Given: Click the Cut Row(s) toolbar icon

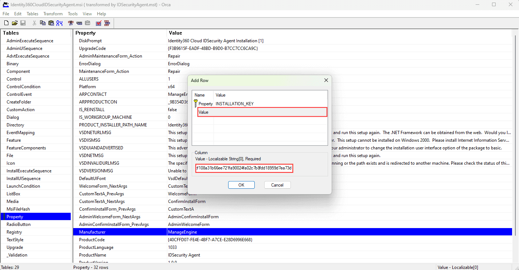Looking at the screenshot, I should tap(71, 23).
